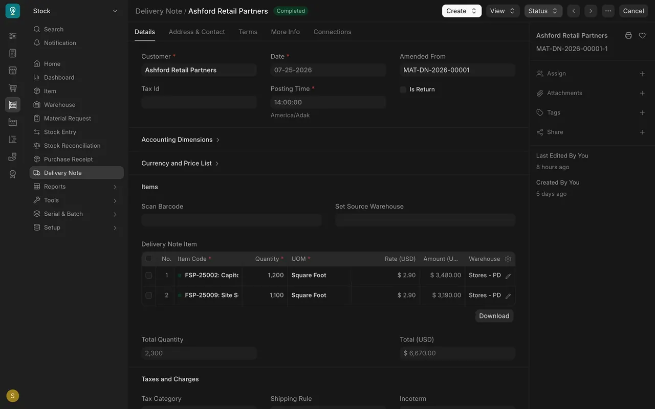Open items table settings gear

(508, 259)
